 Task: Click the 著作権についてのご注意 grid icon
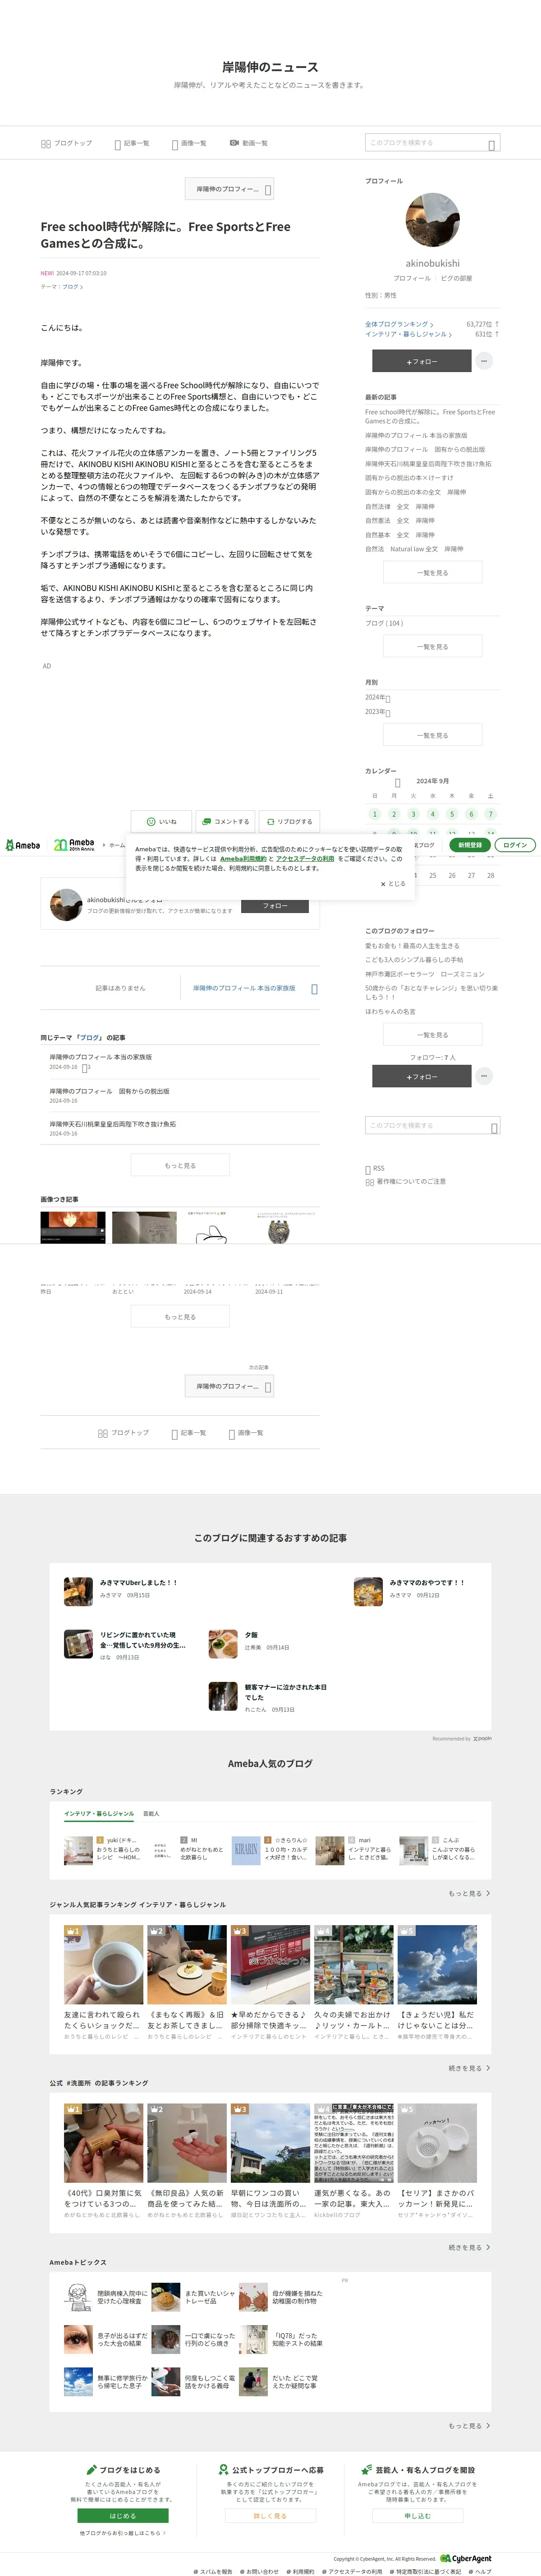[370, 1182]
